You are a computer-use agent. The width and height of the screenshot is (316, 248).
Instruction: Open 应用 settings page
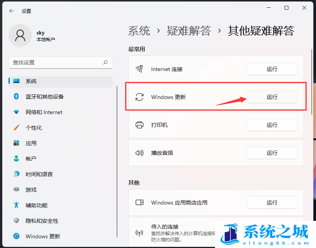[31, 143]
